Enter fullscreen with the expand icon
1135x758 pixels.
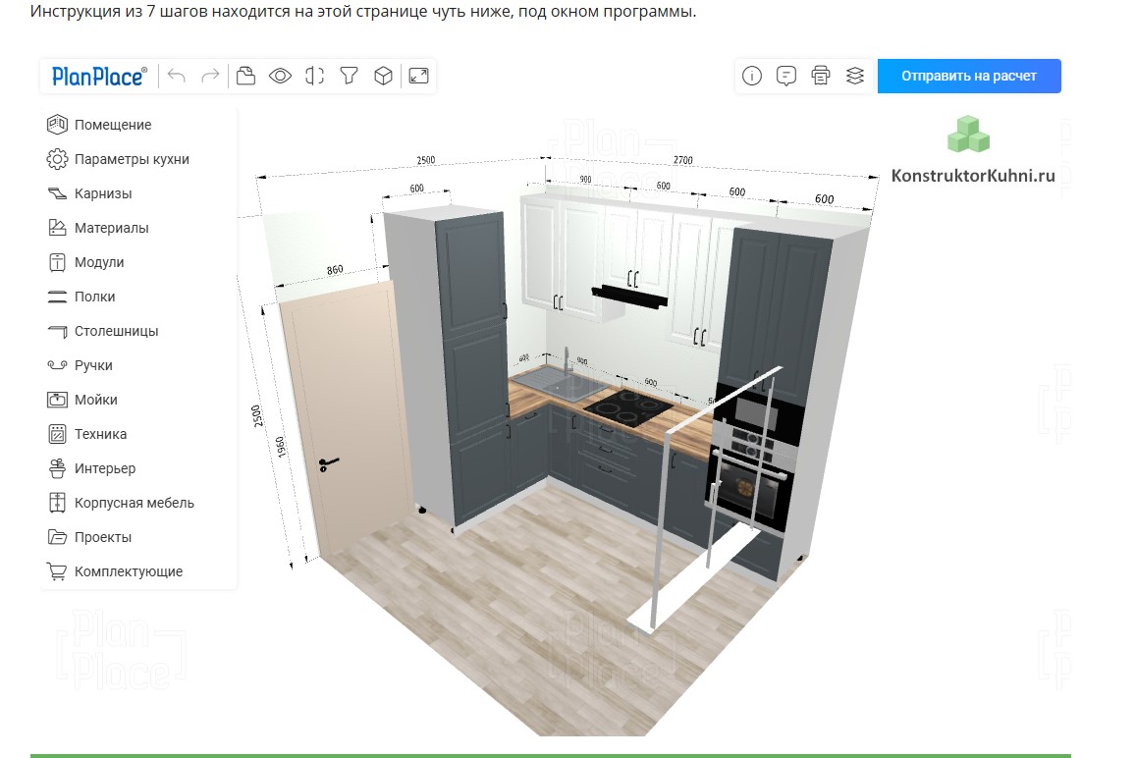click(x=419, y=76)
